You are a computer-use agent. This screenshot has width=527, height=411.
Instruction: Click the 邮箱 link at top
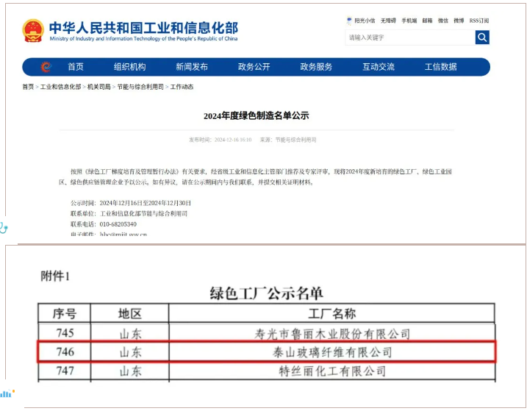click(x=428, y=21)
